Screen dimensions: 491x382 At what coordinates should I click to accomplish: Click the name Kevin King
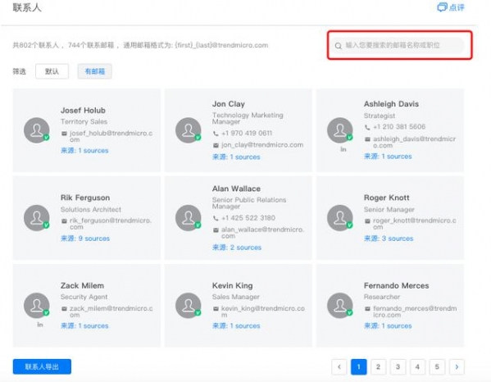[x=232, y=285]
